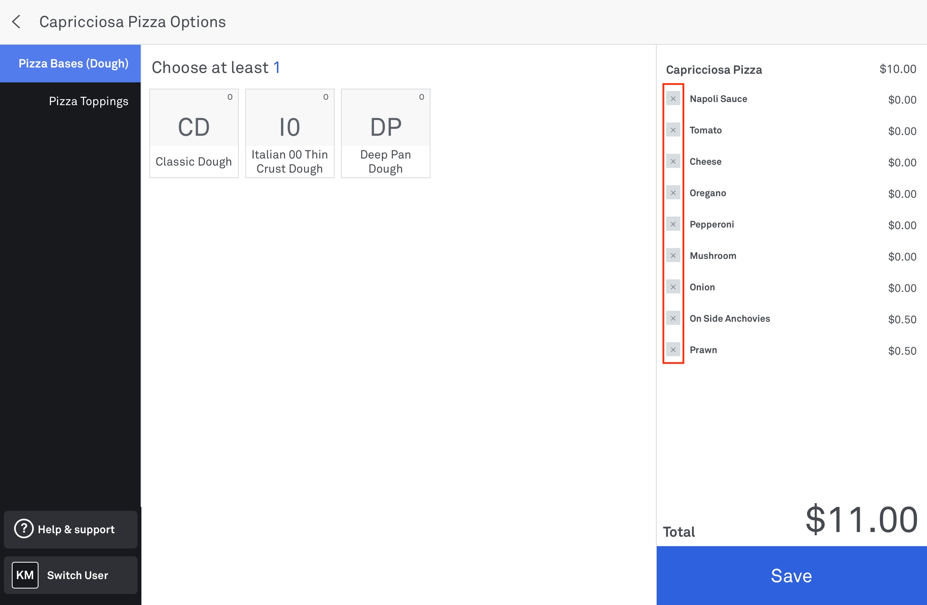Click the question mark help icon
The height and width of the screenshot is (605, 927).
pos(24,529)
